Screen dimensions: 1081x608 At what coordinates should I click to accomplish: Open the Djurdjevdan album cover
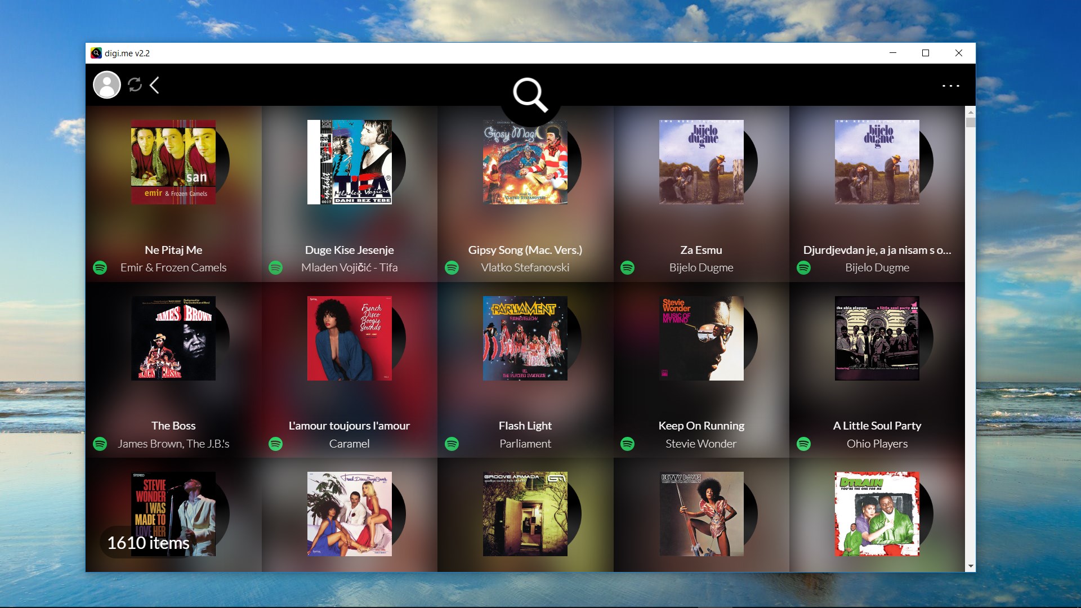click(x=877, y=162)
